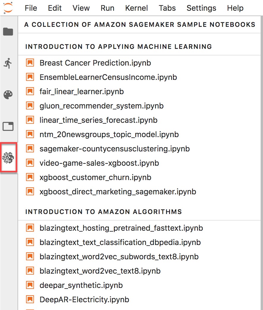The width and height of the screenshot is (263, 310).
Task: Select gluon_recommender_system.ipynb
Action: [x=101, y=106]
